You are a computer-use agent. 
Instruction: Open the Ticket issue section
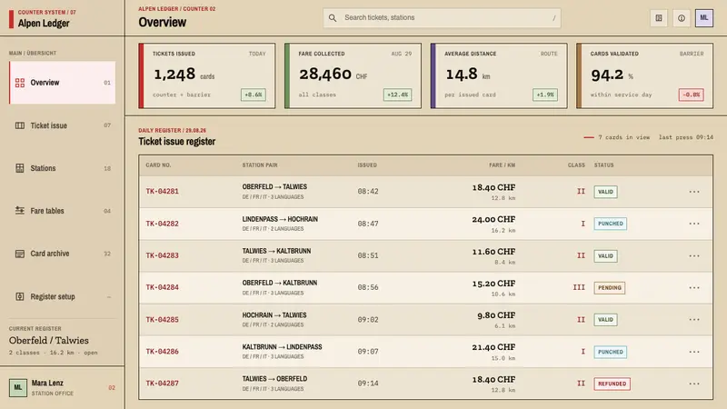(x=62, y=125)
